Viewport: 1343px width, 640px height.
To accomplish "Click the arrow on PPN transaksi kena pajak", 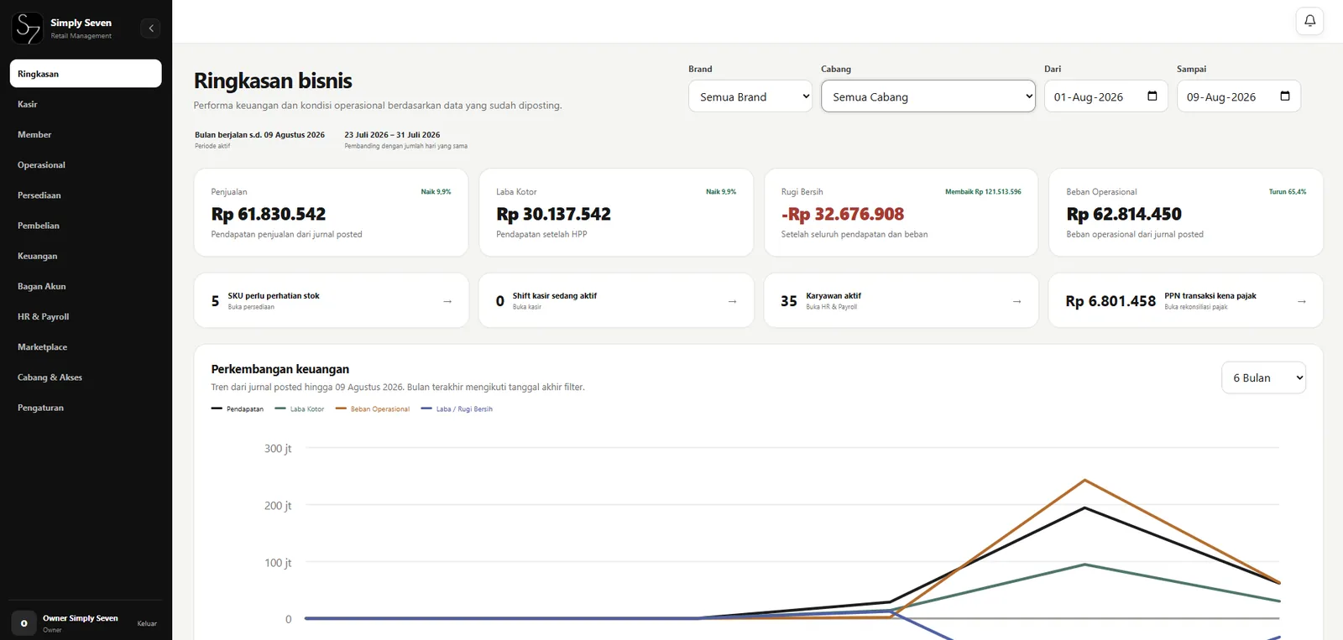I will (1302, 301).
